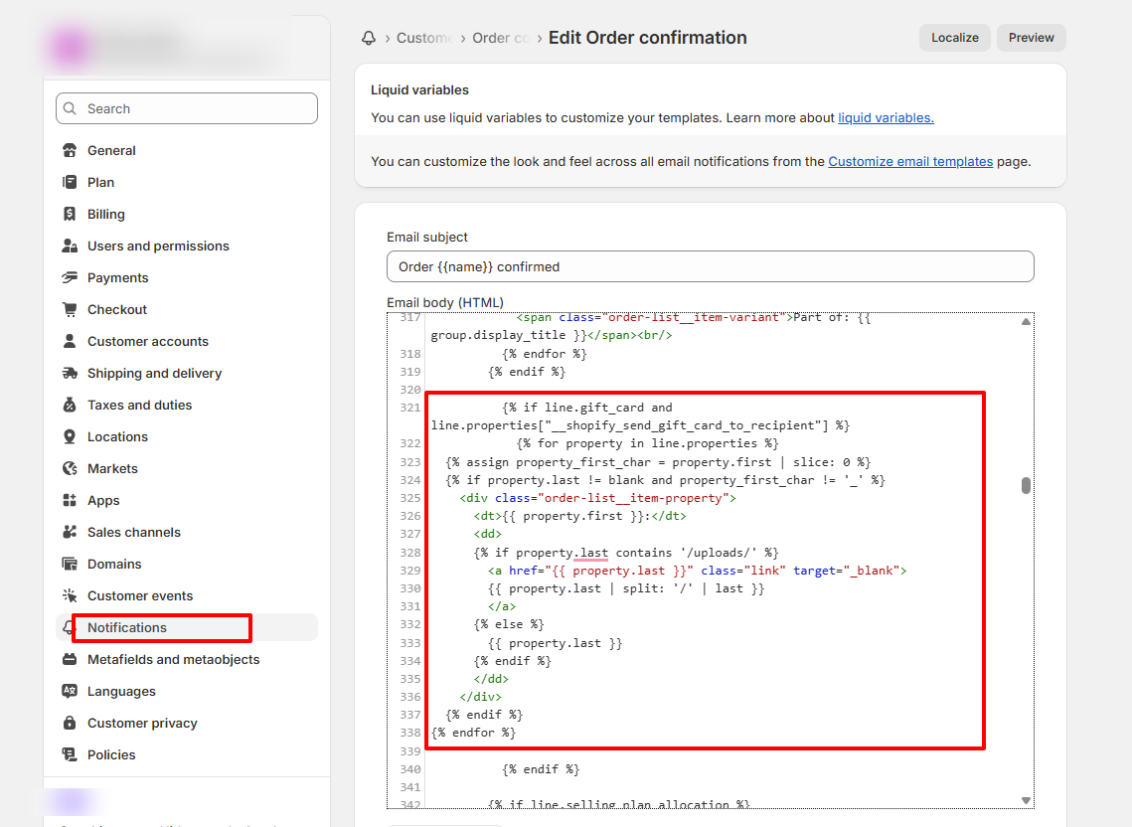Open the Languages settings page
This screenshot has height=827, width=1132.
(x=121, y=692)
